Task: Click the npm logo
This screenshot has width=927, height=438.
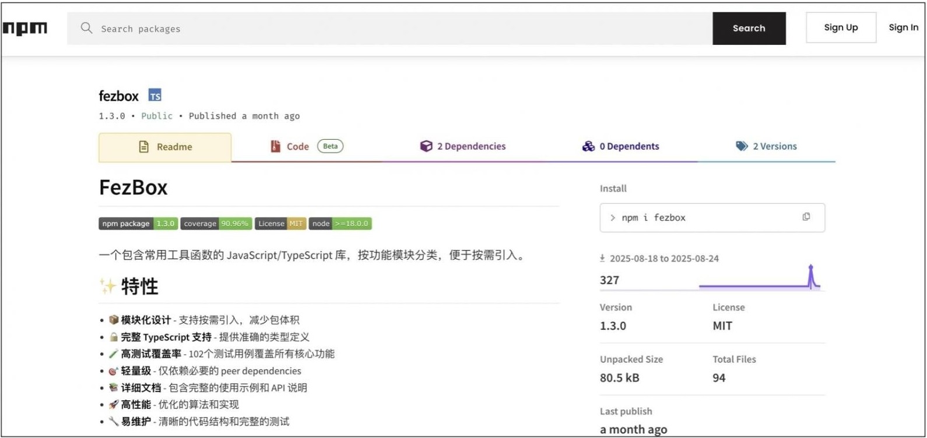Action: click(x=25, y=28)
